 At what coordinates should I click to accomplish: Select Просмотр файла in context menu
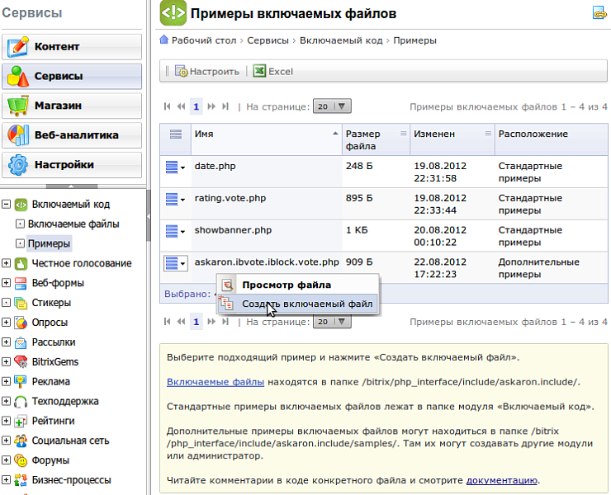point(286,285)
